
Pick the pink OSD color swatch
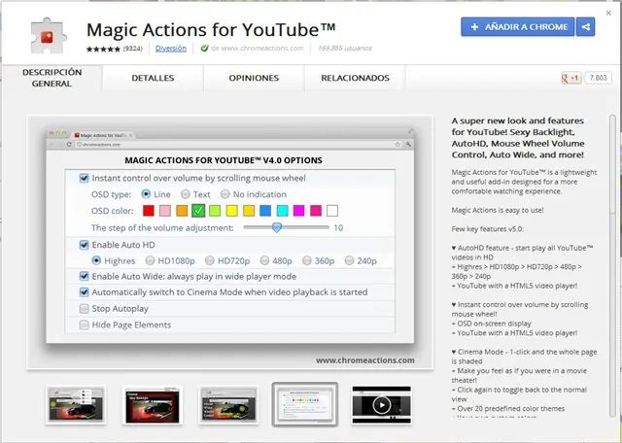pos(165,211)
